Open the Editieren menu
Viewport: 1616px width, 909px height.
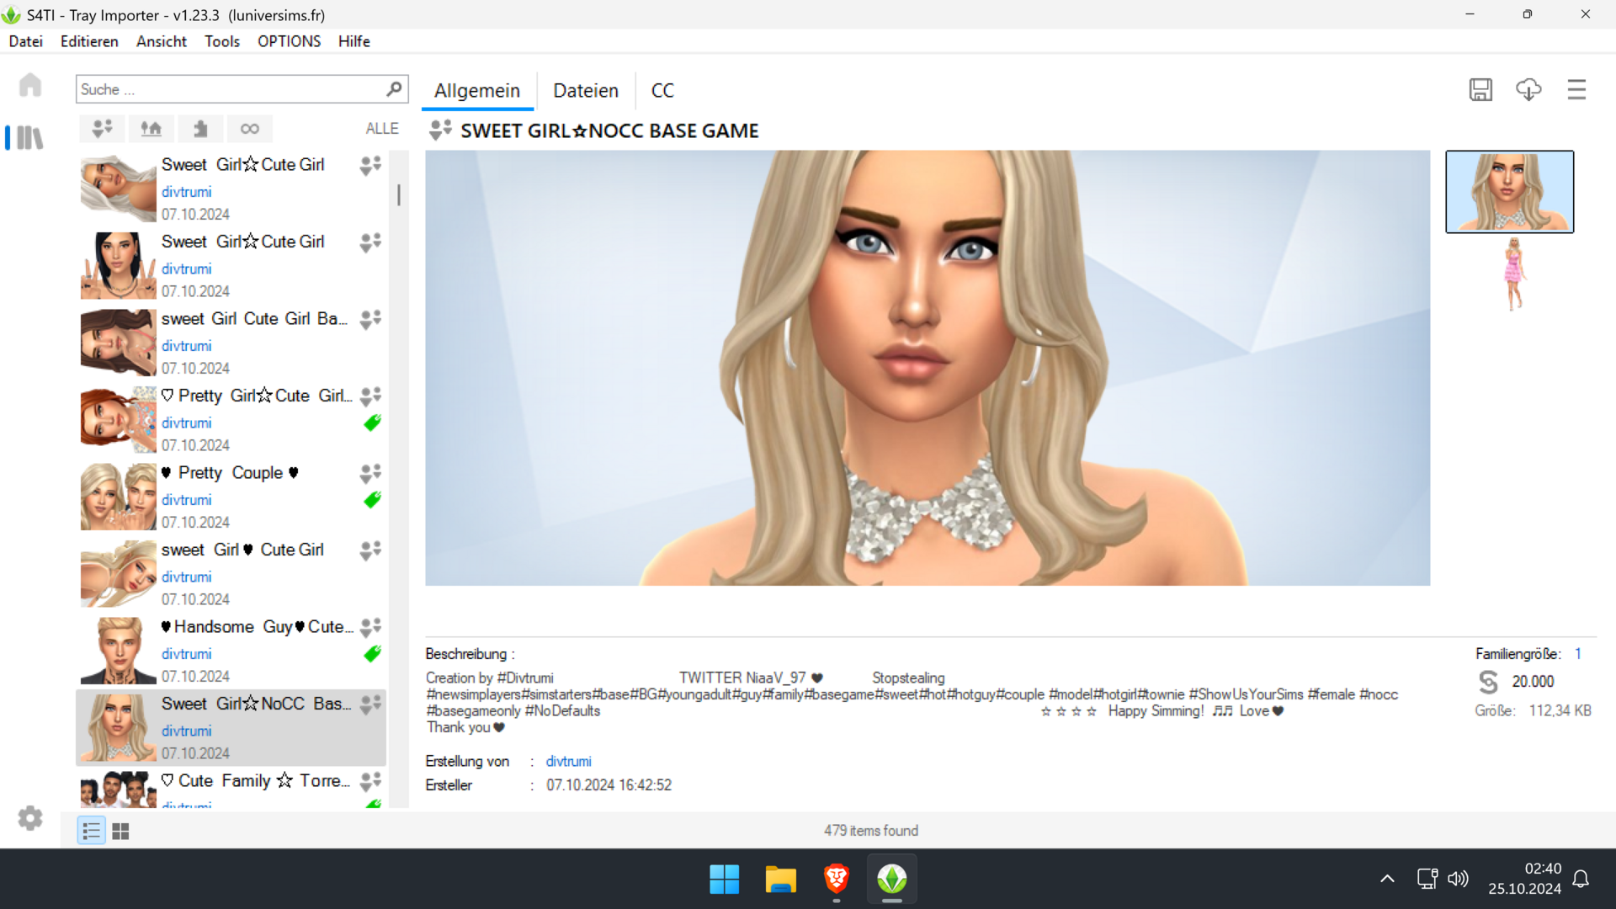click(x=89, y=41)
